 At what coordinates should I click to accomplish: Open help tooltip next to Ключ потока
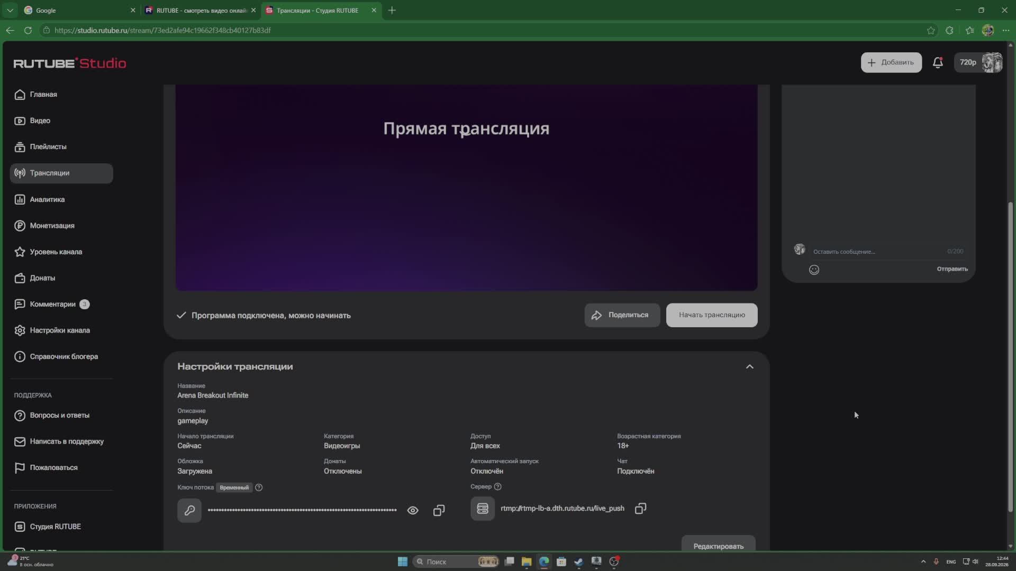click(259, 487)
